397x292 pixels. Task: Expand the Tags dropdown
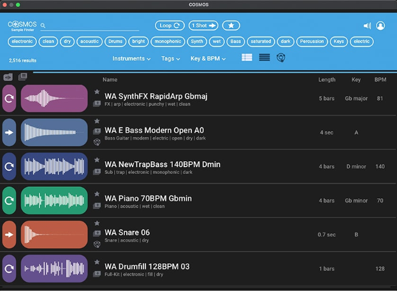click(171, 59)
